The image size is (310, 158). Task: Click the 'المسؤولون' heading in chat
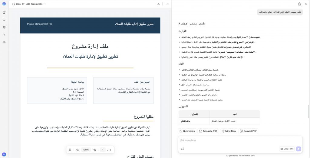coord(183,106)
